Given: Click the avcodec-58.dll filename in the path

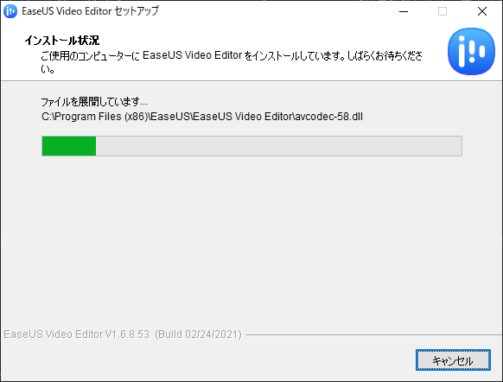Looking at the screenshot, I should point(328,117).
